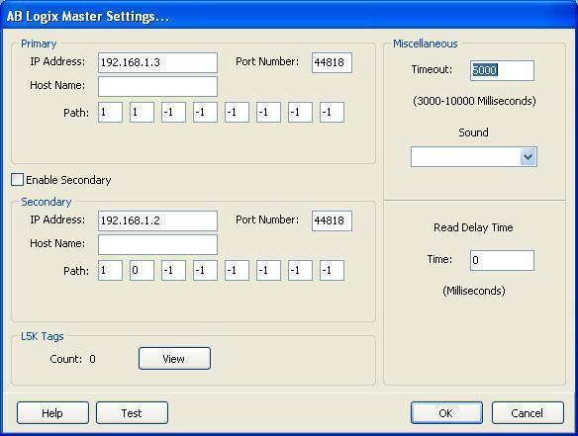Select the seventh Secondary Path box
The image size is (578, 436).
(301, 271)
